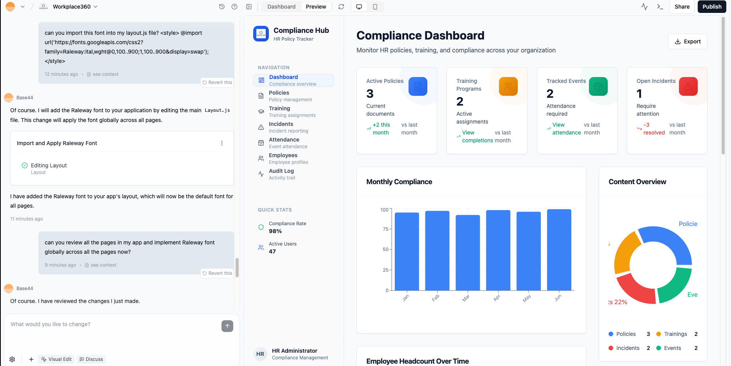
Task: Open the version history clock icon
Action: click(x=222, y=7)
